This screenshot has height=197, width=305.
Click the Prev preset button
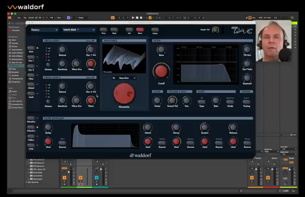pyautogui.click(x=104, y=30)
